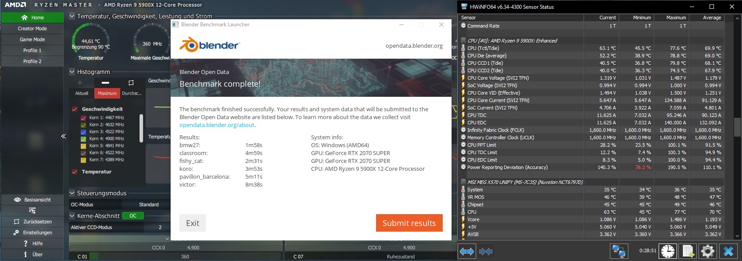742x261 pixels.
Task: Switch histogram to Durchschnitt tab
Action: [x=132, y=93]
